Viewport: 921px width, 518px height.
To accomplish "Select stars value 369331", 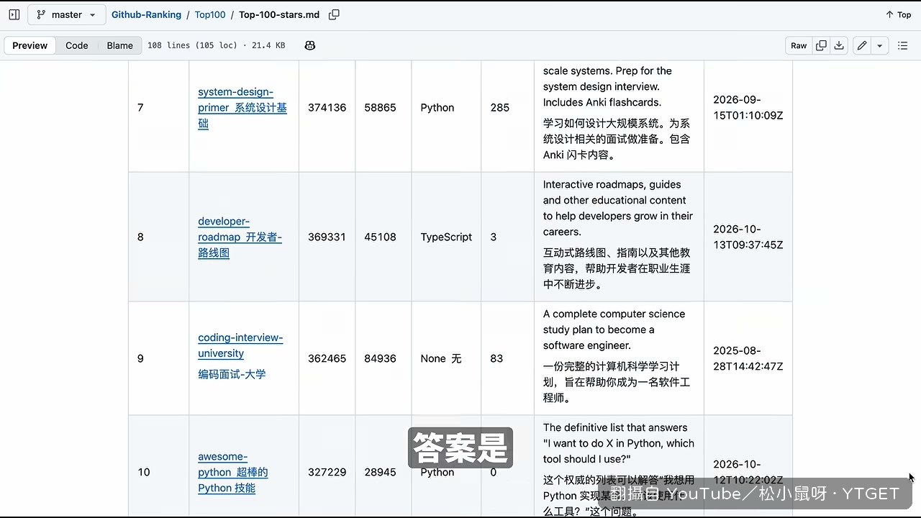I will coord(327,237).
